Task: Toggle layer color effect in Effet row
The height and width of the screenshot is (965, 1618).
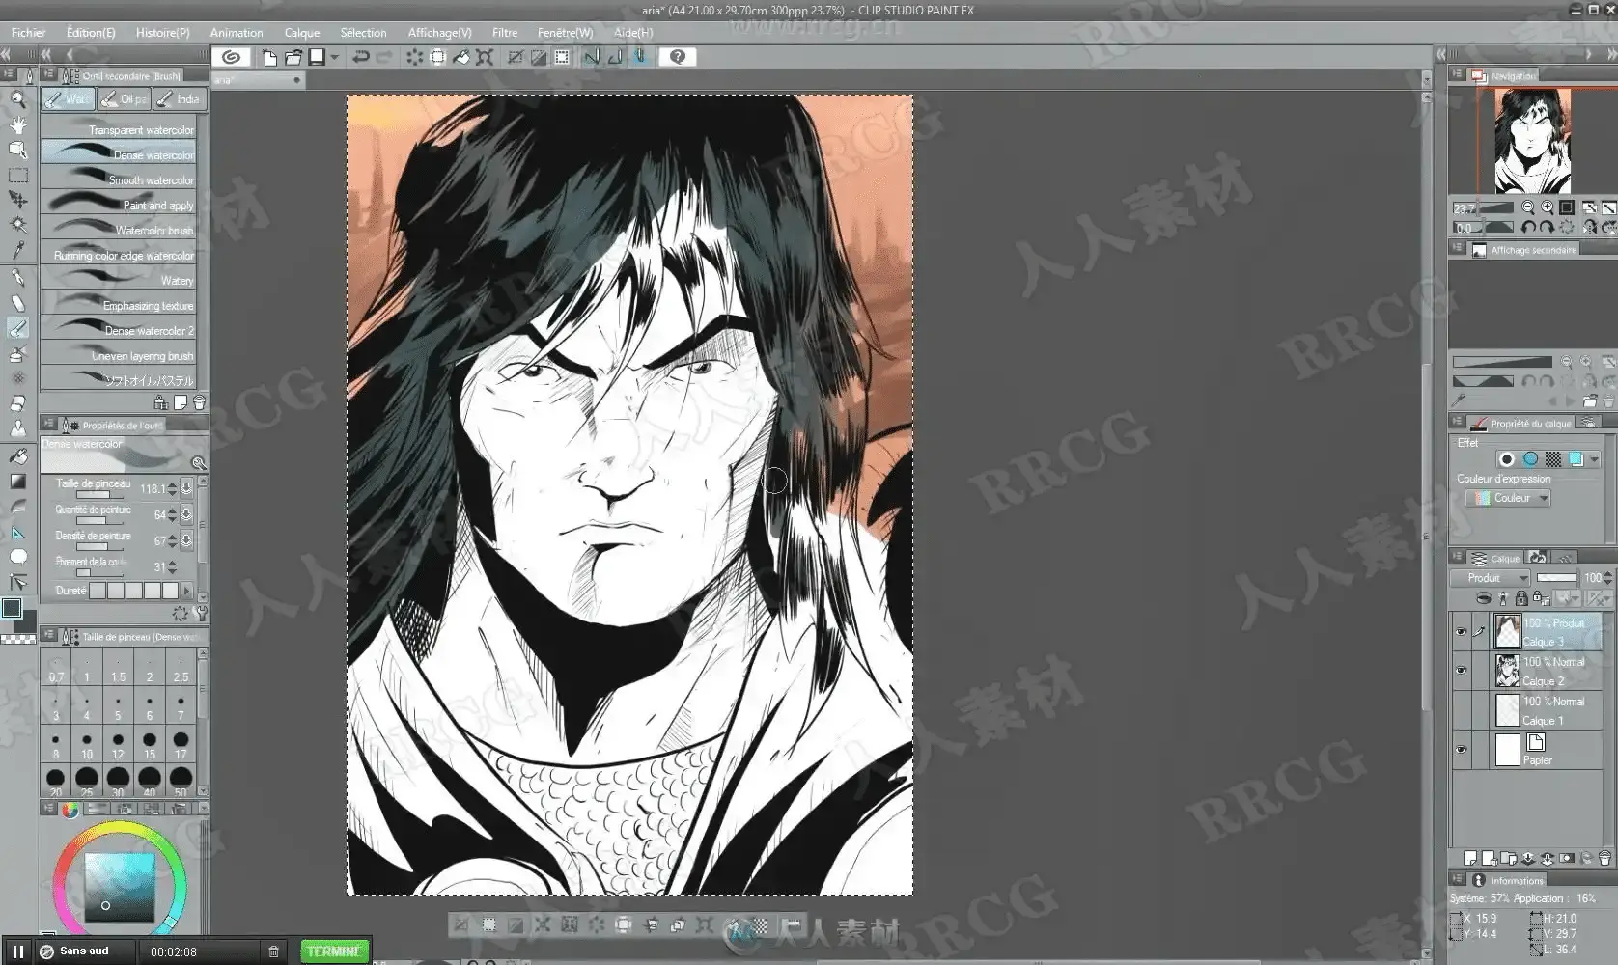Action: (1576, 459)
